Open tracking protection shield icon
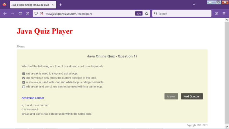The width and height of the screenshot is (229, 129). 36,13
